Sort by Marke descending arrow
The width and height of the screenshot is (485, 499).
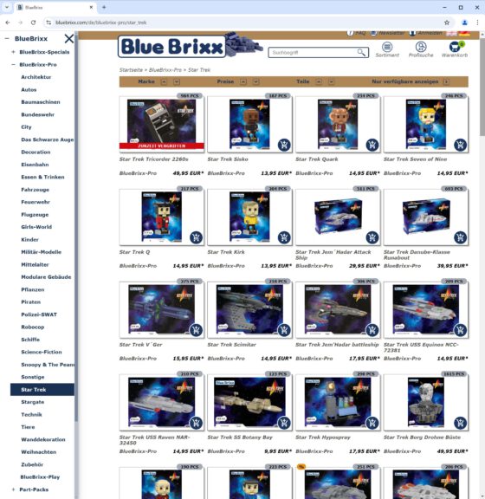(177, 81)
